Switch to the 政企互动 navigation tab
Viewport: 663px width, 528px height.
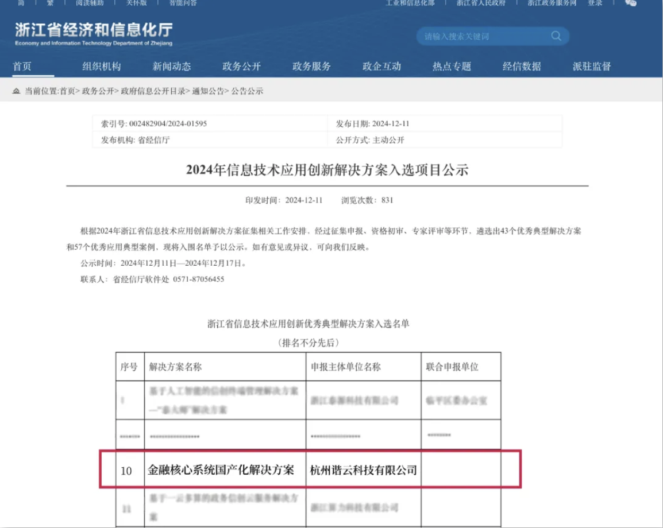[382, 67]
